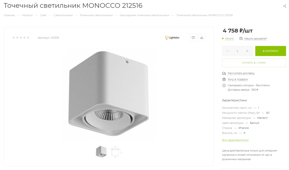289x170 pixels.
Task: Click the quantity input field
Action: point(237,51)
